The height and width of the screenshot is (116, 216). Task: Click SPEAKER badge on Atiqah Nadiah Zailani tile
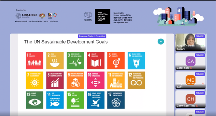(x=200, y=36)
